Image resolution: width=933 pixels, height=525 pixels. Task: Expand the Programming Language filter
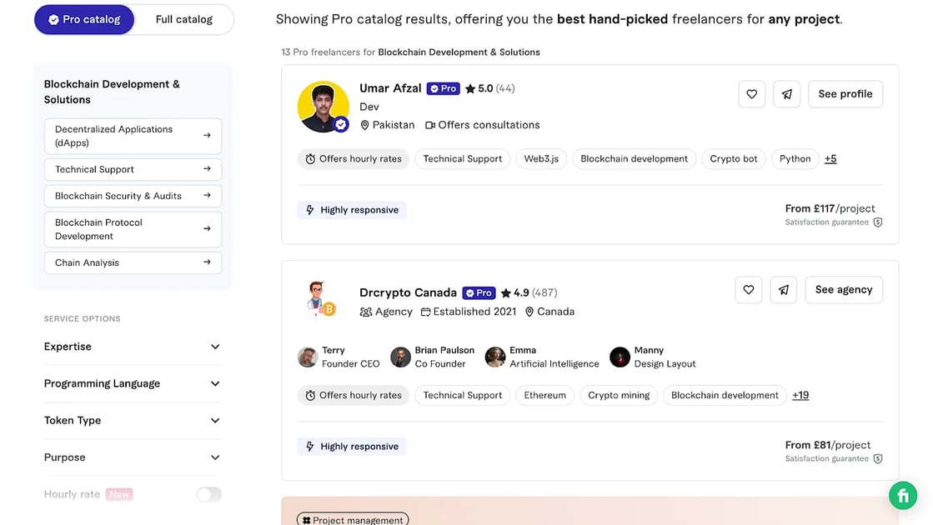click(x=132, y=383)
